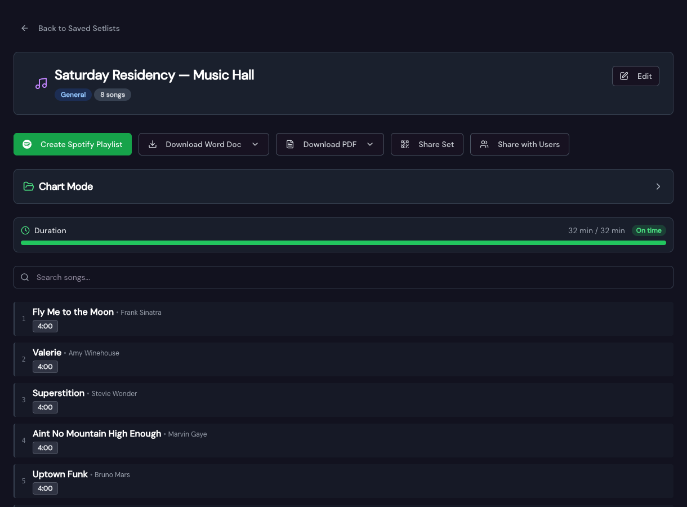This screenshot has width=687, height=507.
Task: Click the Saturday Residency — Music Hall title
Action: (154, 75)
